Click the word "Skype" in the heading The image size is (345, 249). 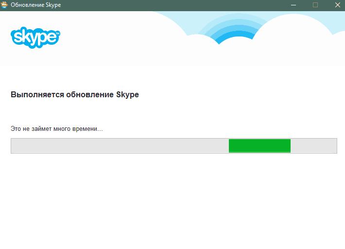point(128,95)
